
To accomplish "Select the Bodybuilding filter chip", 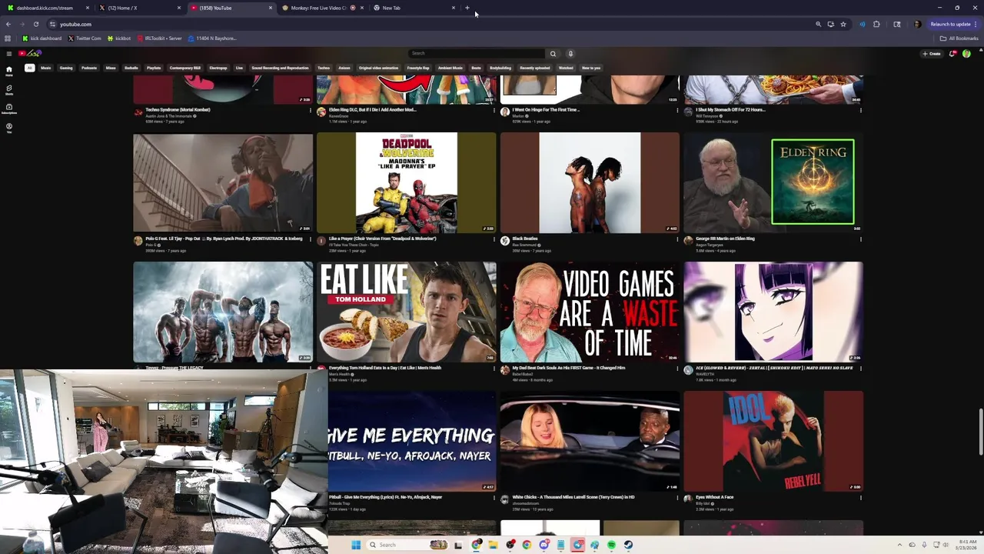I will (x=500, y=68).
